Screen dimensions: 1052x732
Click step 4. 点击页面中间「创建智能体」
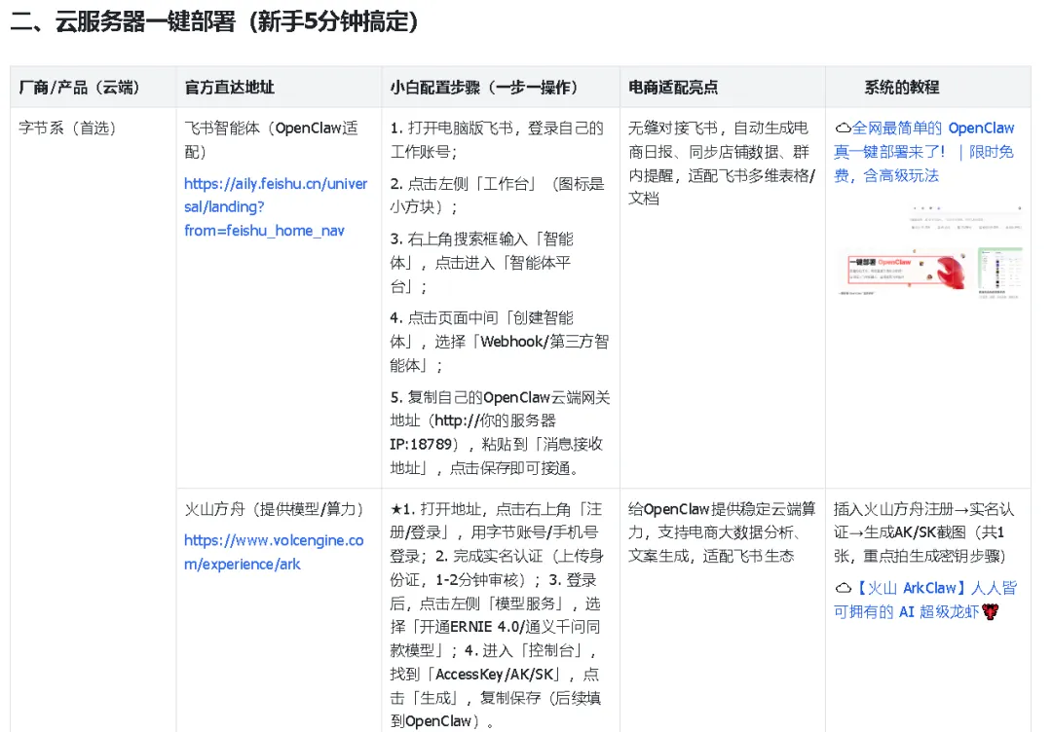[x=499, y=342]
